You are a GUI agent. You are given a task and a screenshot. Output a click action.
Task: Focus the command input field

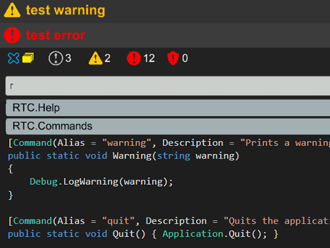(168, 86)
